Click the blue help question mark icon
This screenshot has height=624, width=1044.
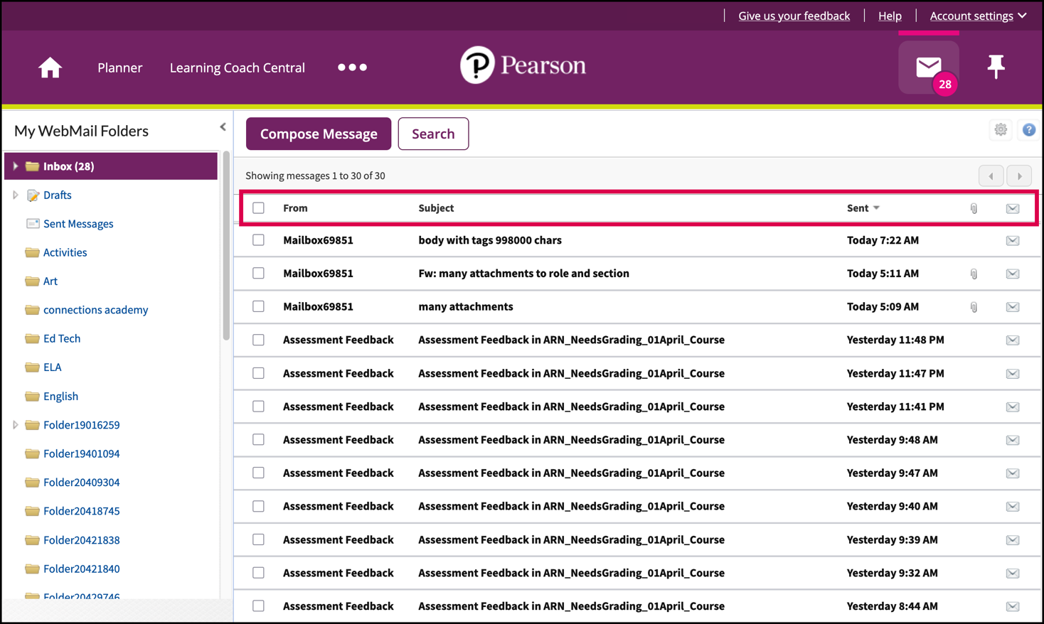click(1028, 130)
